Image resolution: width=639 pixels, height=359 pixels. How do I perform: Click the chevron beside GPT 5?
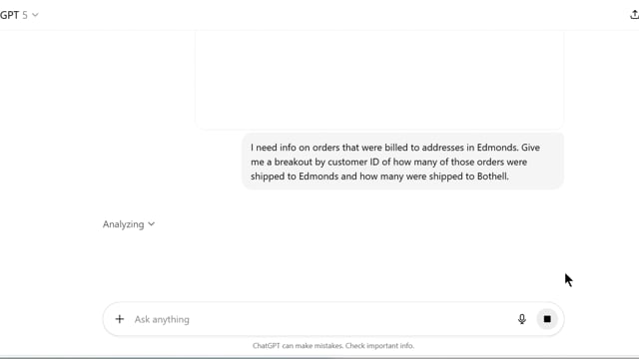(x=35, y=15)
